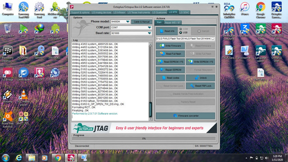This screenshot has width=288, height=162.
Task: Expand the Phone model dropdown
Action: click(128, 22)
